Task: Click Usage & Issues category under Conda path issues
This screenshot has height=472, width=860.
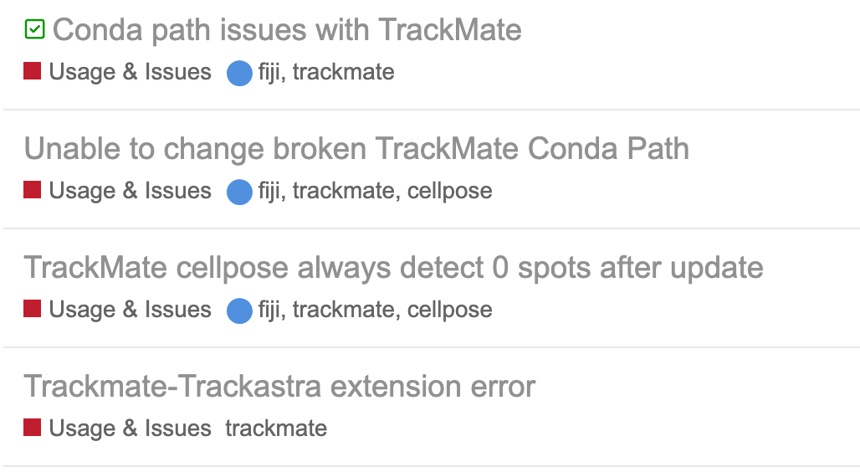Action: pyautogui.click(x=130, y=72)
